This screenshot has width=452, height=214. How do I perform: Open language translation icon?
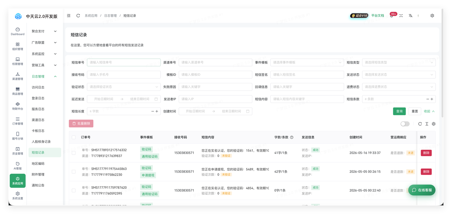pos(410,15)
